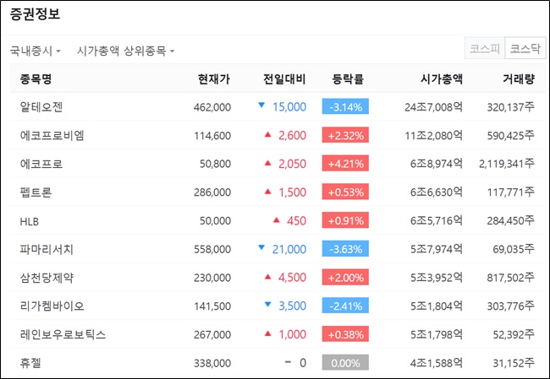Click the up arrow beside 450
Screen dimensions: 550x379
277,219
